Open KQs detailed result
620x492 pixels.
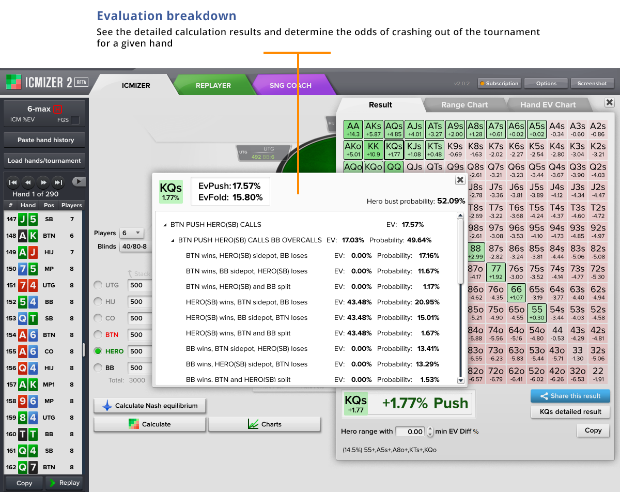[x=570, y=412]
